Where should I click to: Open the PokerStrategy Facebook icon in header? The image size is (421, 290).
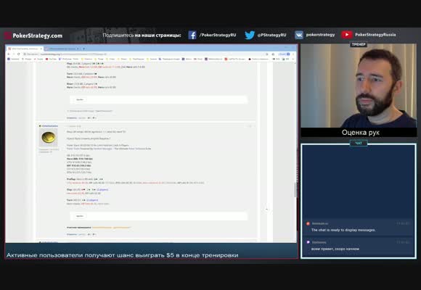click(x=192, y=35)
